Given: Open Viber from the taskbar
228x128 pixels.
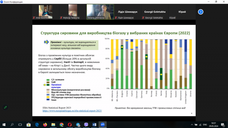Looking at the screenshot, I should (x=86, y=124).
